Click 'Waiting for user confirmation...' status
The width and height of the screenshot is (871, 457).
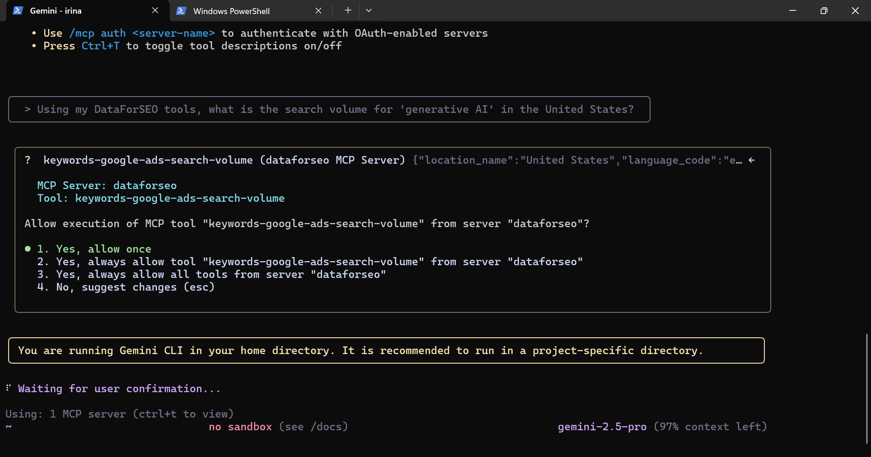pos(119,389)
